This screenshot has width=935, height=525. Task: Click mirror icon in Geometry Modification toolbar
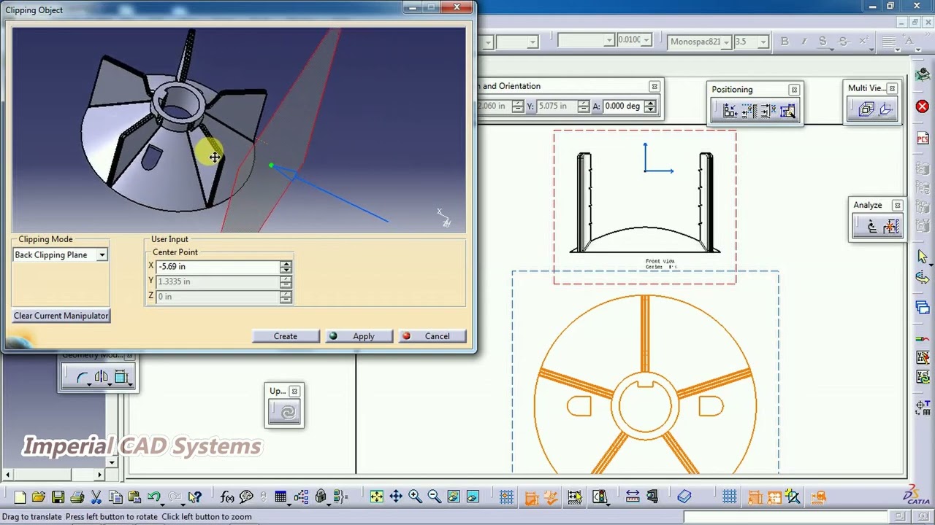tap(101, 377)
